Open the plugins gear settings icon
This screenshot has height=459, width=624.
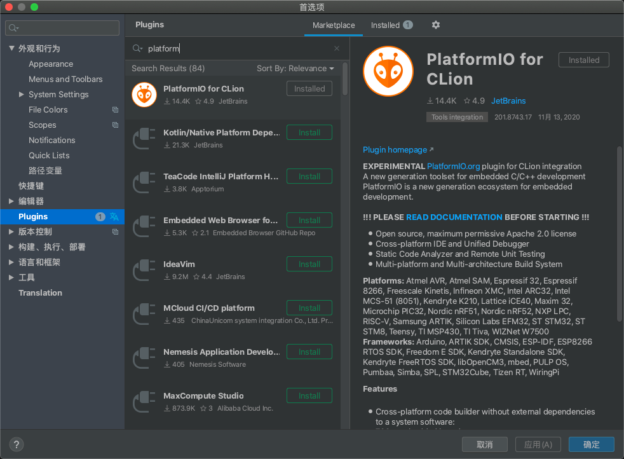click(436, 25)
